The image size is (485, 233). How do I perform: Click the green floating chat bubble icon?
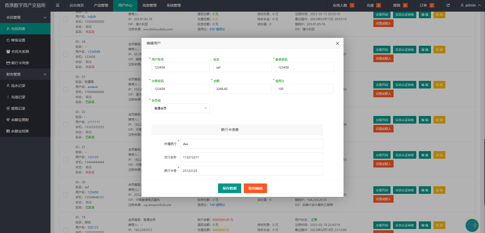pyautogui.click(x=472, y=225)
